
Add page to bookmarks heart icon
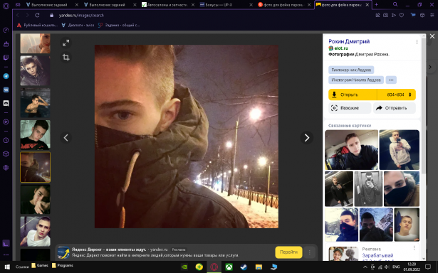pos(402,16)
